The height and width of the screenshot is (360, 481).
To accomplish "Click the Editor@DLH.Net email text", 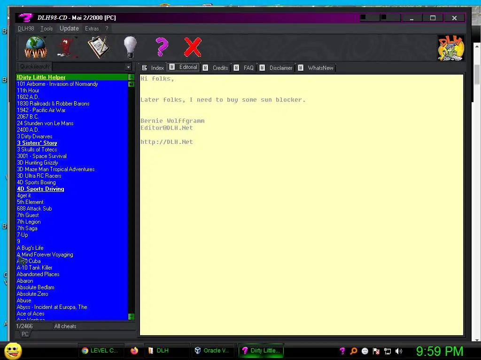I will pyautogui.click(x=167, y=127).
